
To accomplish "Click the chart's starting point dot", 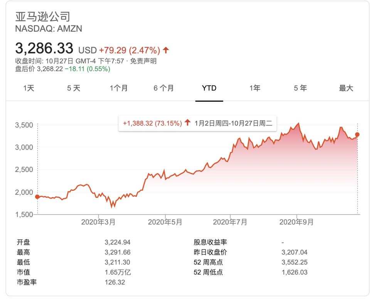I will coord(37,197).
